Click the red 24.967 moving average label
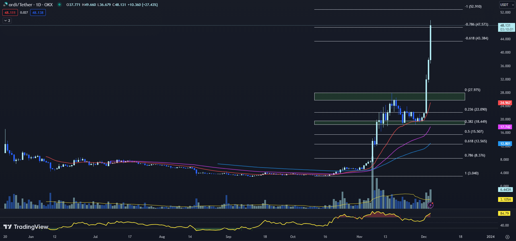Screen dimensions: 516x241 coord(505,103)
